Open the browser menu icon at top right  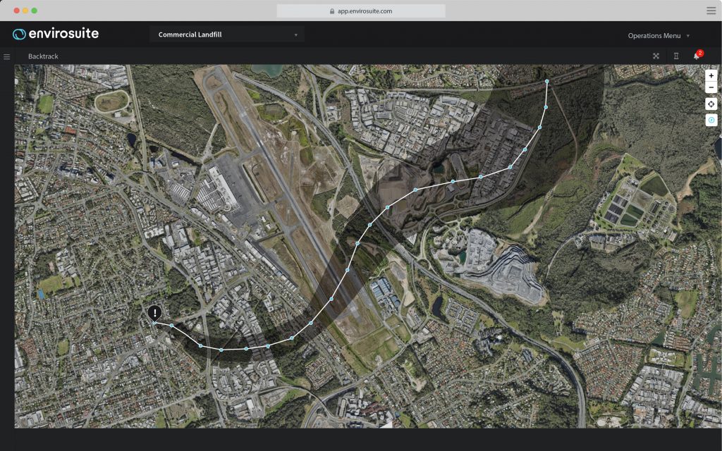click(711, 11)
